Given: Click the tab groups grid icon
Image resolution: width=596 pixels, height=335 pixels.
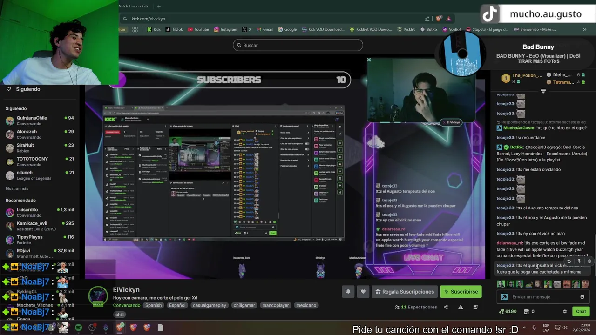Looking at the screenshot, I should click(135, 29).
